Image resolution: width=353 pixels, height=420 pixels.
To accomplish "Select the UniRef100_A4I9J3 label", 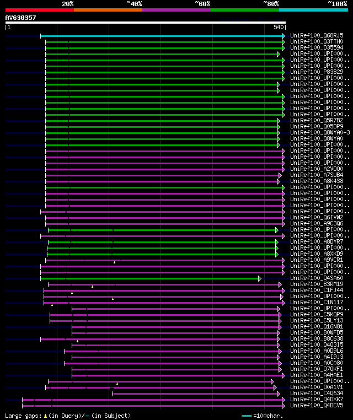I will (x=317, y=357).
